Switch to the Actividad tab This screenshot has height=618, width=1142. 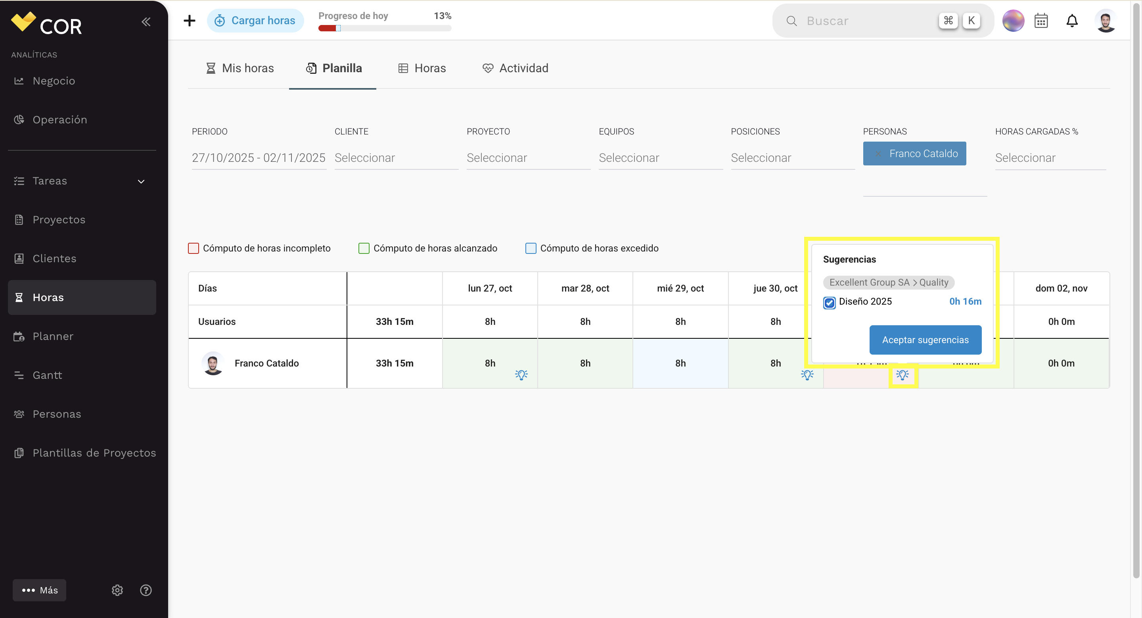click(x=515, y=68)
